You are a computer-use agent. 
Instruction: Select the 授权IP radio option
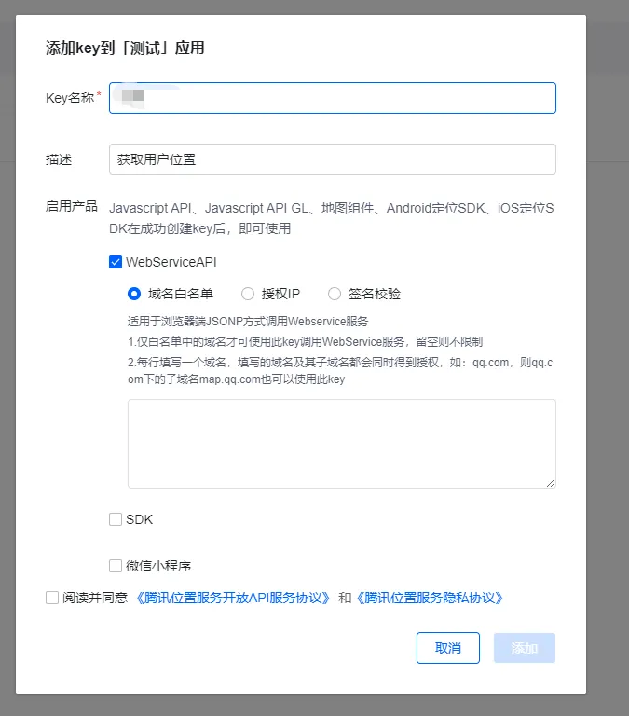[x=248, y=294]
